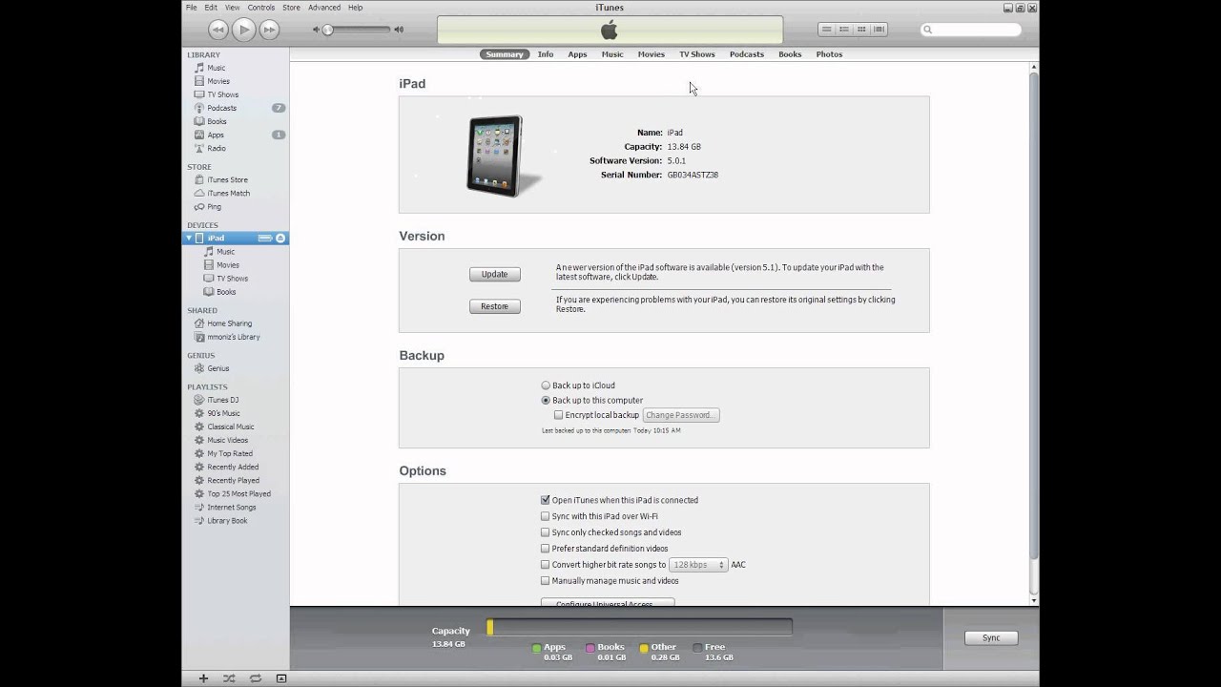Enable Sync with this iPad over Wi-Fi
Screen dimensions: 1221x687
(546, 516)
